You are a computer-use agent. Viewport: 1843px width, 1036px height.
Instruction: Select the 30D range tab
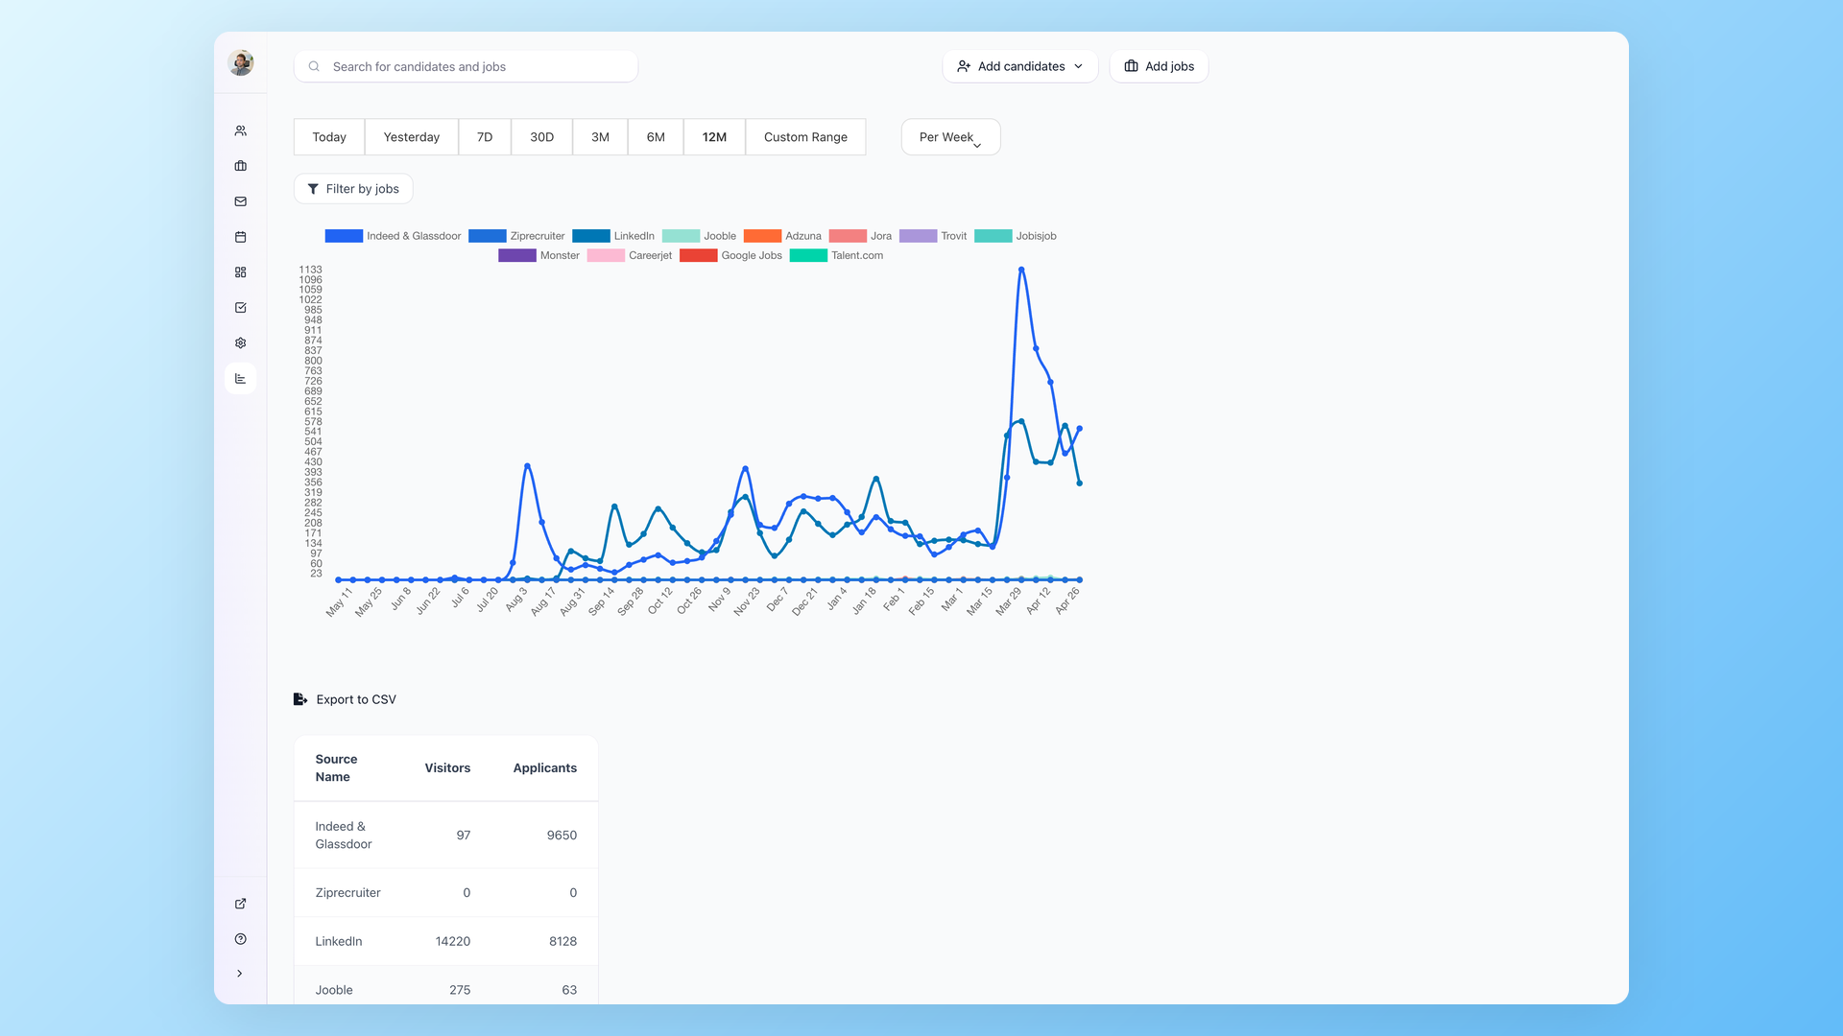click(x=542, y=137)
